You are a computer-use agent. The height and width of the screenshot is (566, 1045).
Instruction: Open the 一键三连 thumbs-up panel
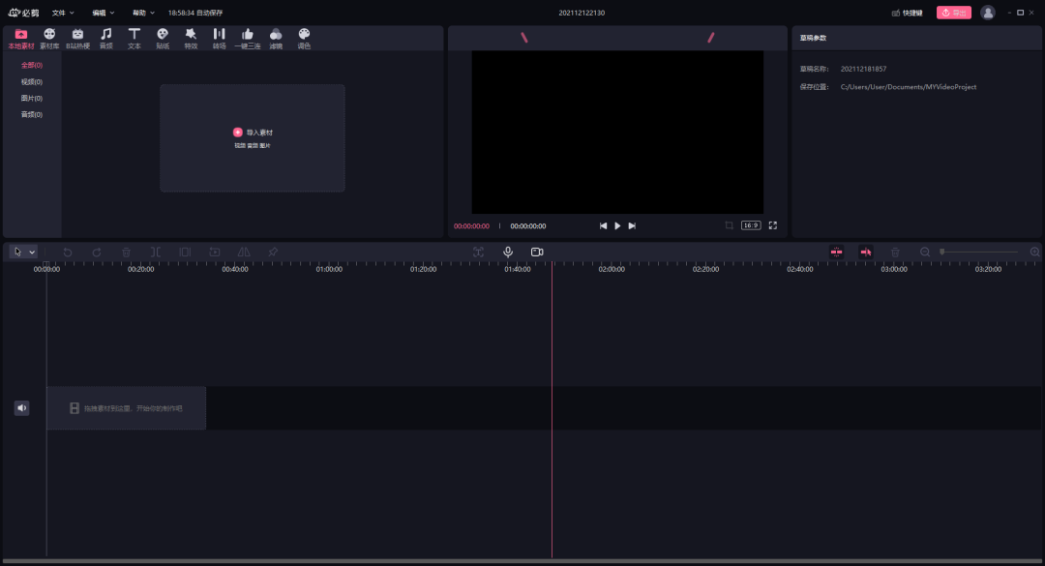pos(248,39)
